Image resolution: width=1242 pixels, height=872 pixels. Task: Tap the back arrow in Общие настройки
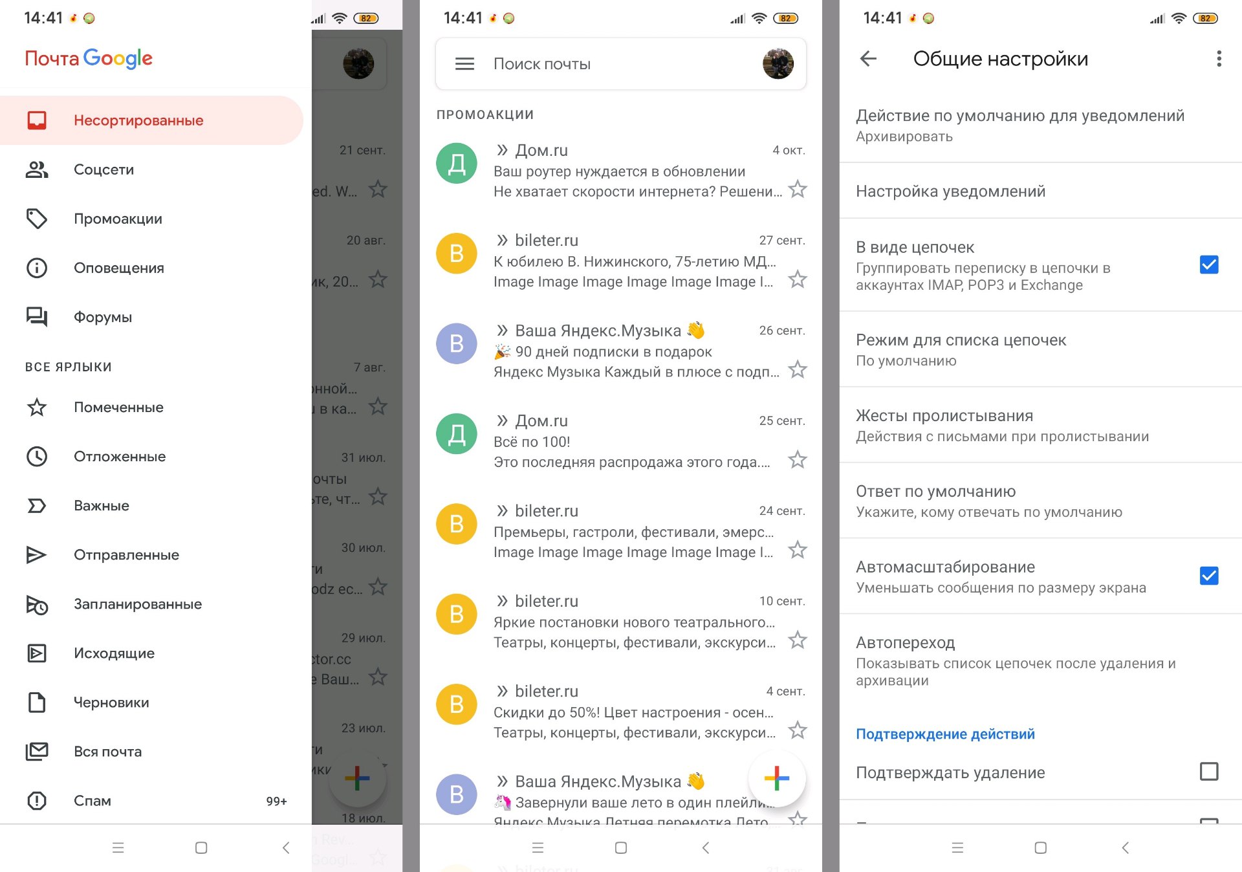tap(868, 59)
